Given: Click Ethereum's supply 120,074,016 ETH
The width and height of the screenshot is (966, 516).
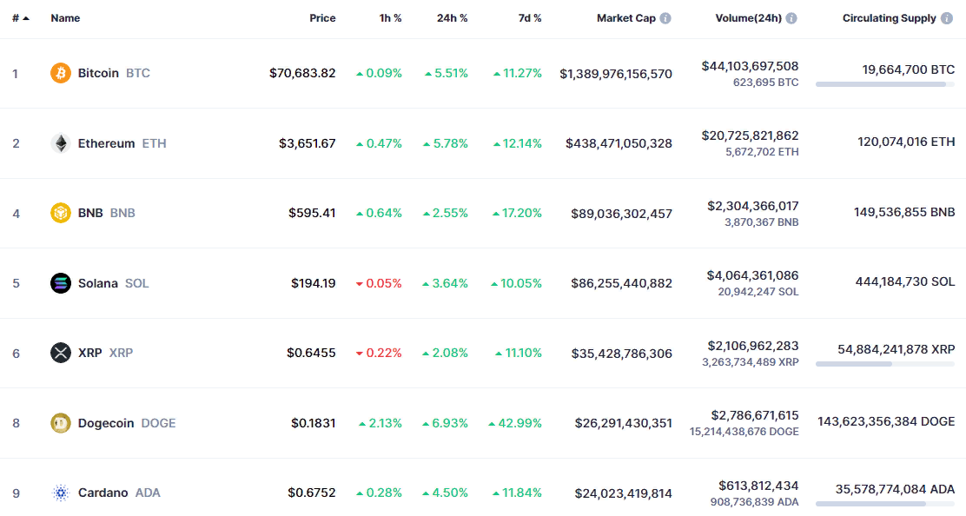Looking at the screenshot, I should pos(906,142).
